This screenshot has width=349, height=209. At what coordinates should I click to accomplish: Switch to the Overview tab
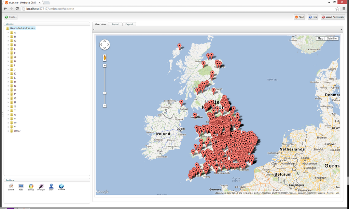[x=101, y=24]
